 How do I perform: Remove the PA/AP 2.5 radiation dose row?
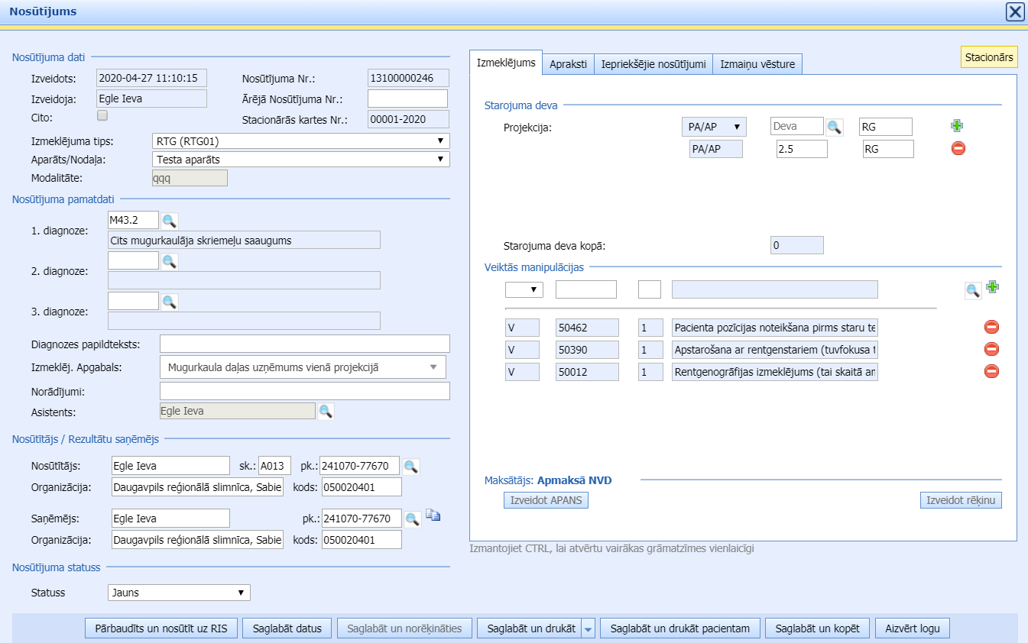pyautogui.click(x=958, y=148)
